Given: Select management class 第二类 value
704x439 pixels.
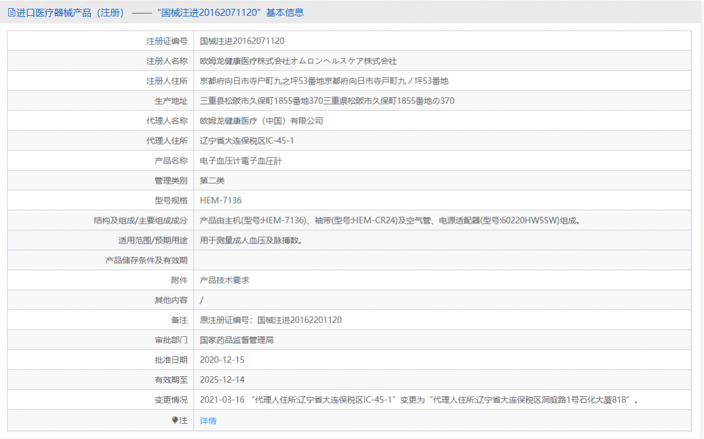Looking at the screenshot, I should (x=212, y=181).
